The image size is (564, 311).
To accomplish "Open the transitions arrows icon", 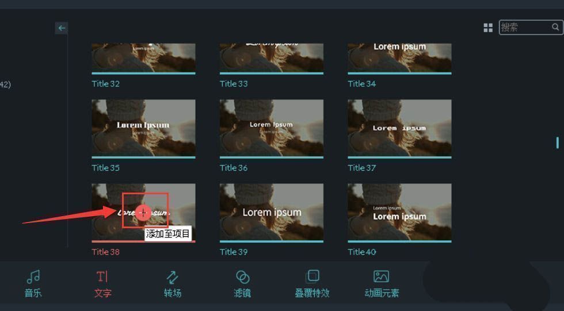I will pyautogui.click(x=172, y=277).
